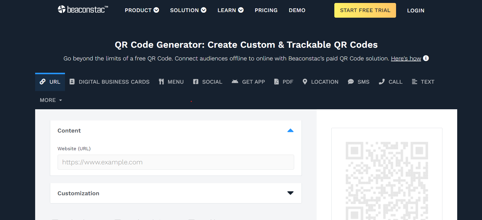Click the Location map pin icon

(305, 82)
